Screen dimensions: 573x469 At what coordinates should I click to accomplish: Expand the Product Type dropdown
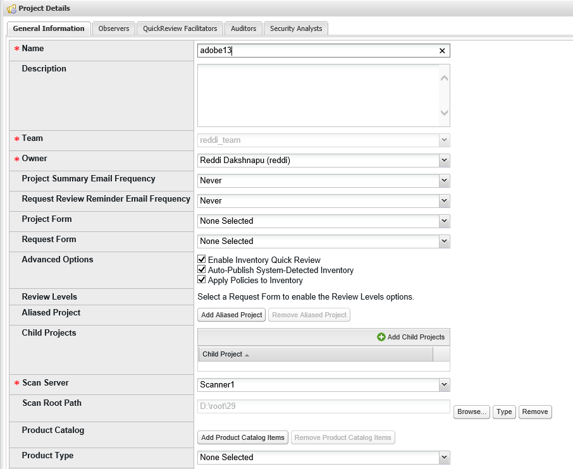444,458
